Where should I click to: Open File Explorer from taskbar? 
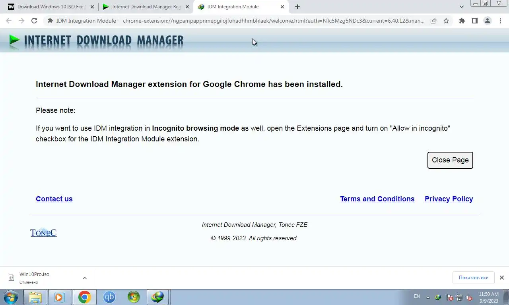pos(35,297)
